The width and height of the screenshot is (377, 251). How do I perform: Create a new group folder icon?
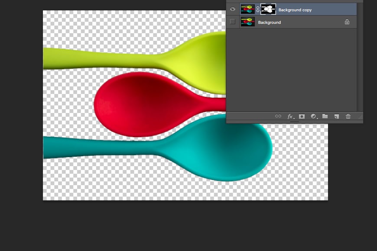coord(325,116)
